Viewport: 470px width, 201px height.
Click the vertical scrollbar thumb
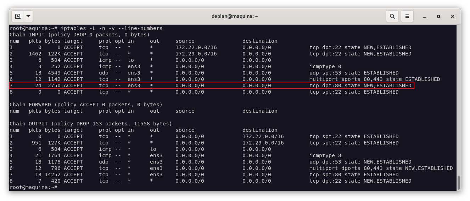click(x=458, y=182)
